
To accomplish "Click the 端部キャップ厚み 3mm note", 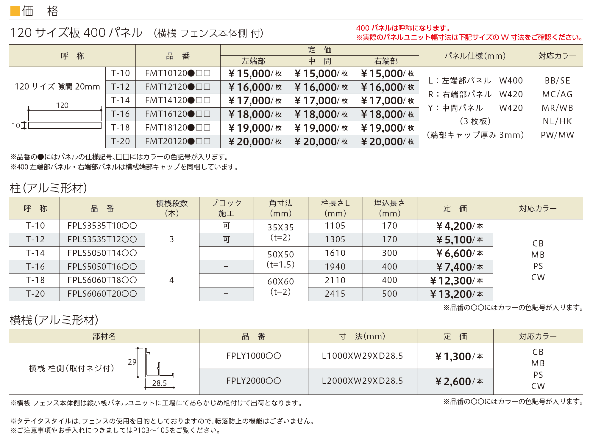I will pyautogui.click(x=475, y=135).
